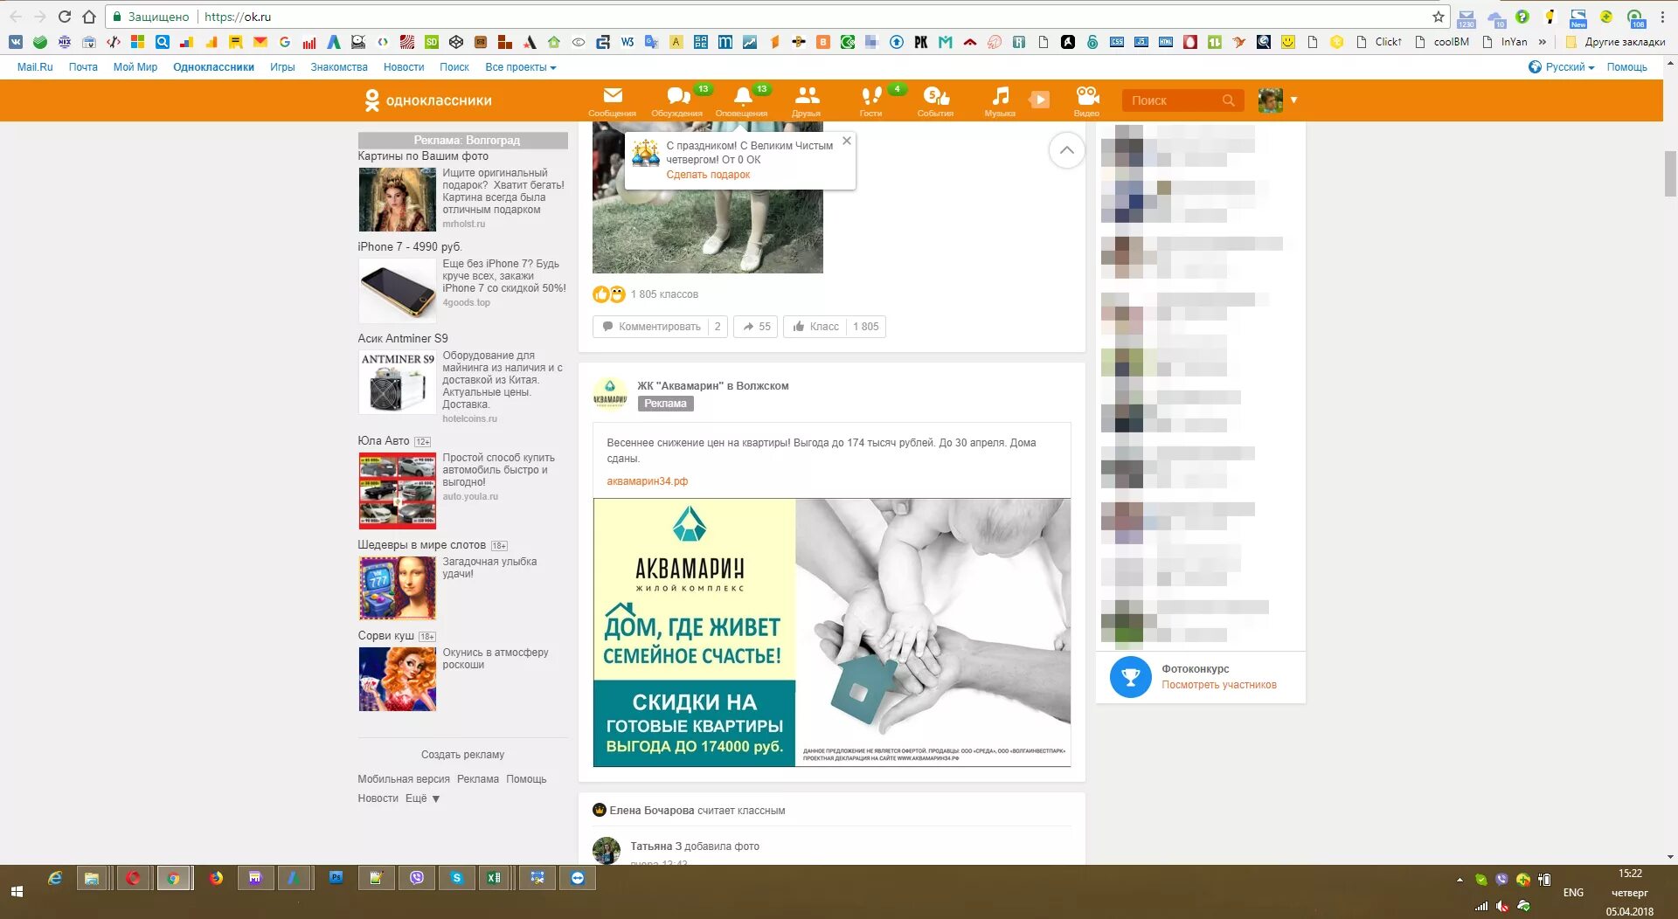Click the Класс button with 1 805
Image resolution: width=1678 pixels, height=919 pixels.
(835, 327)
